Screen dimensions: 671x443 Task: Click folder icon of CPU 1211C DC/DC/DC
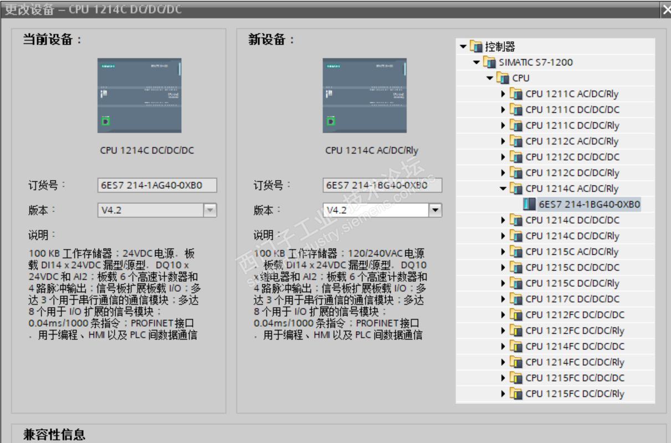[516, 110]
